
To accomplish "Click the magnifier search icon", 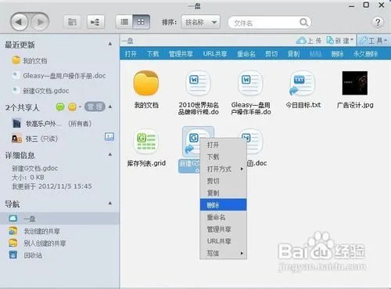I will pos(304,23).
